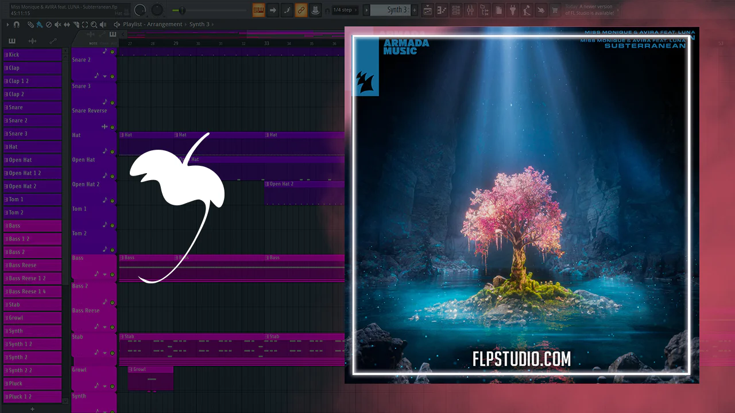Select the Open Hat 1 2 pattern
This screenshot has width=735, height=413.
pos(32,173)
